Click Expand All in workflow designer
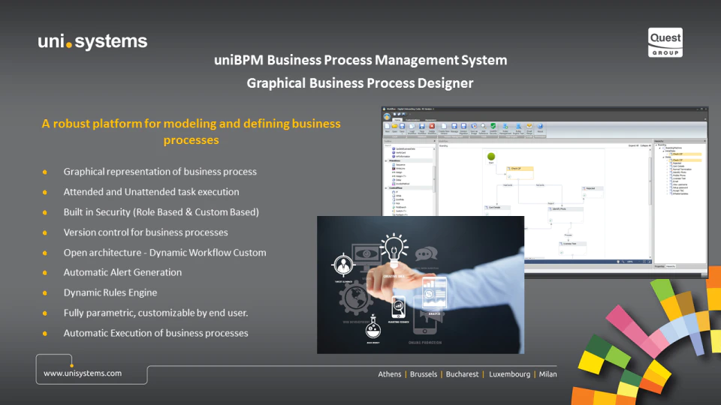This screenshot has height=405, width=721. (634, 145)
